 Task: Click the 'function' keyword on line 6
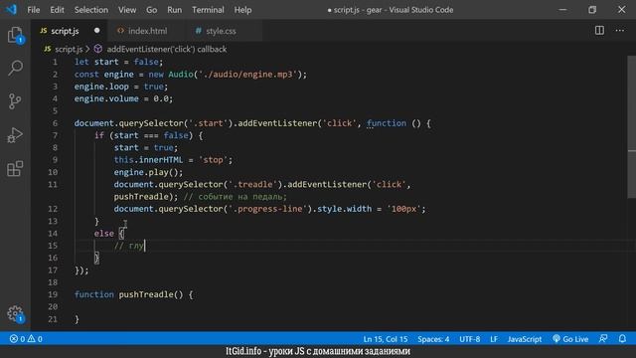387,123
